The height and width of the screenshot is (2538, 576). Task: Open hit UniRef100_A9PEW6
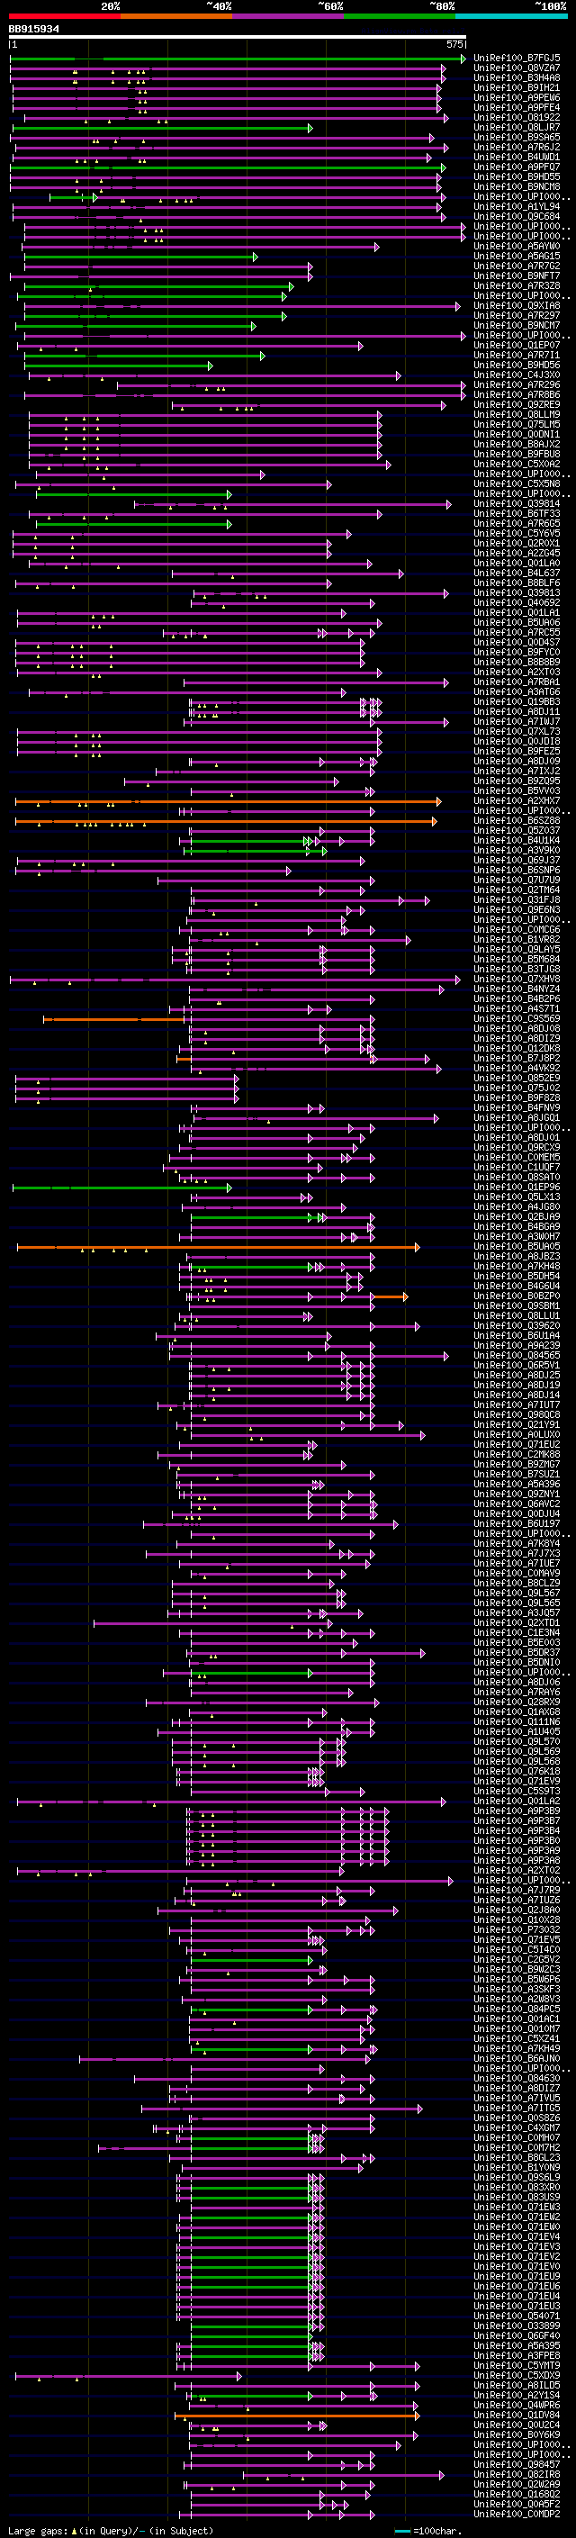517,97
